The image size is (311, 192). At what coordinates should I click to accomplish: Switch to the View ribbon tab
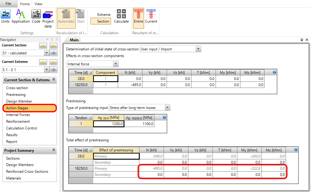tap(39, 4)
